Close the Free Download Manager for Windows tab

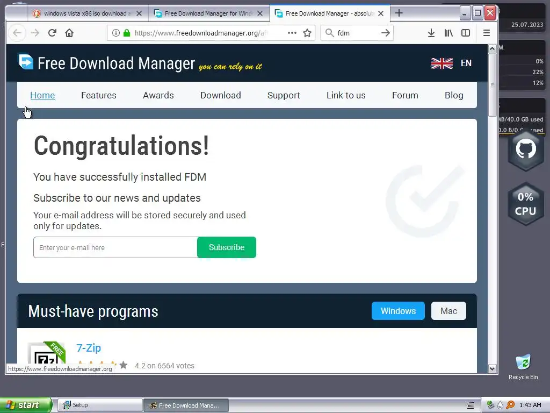click(x=260, y=13)
